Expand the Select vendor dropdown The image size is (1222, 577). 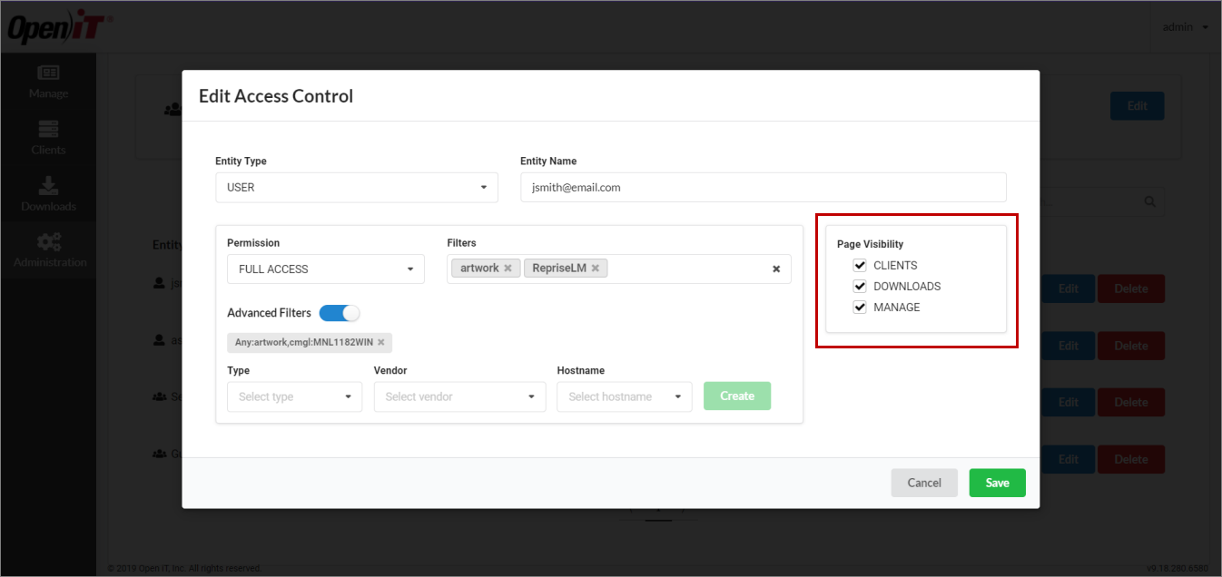pos(459,396)
